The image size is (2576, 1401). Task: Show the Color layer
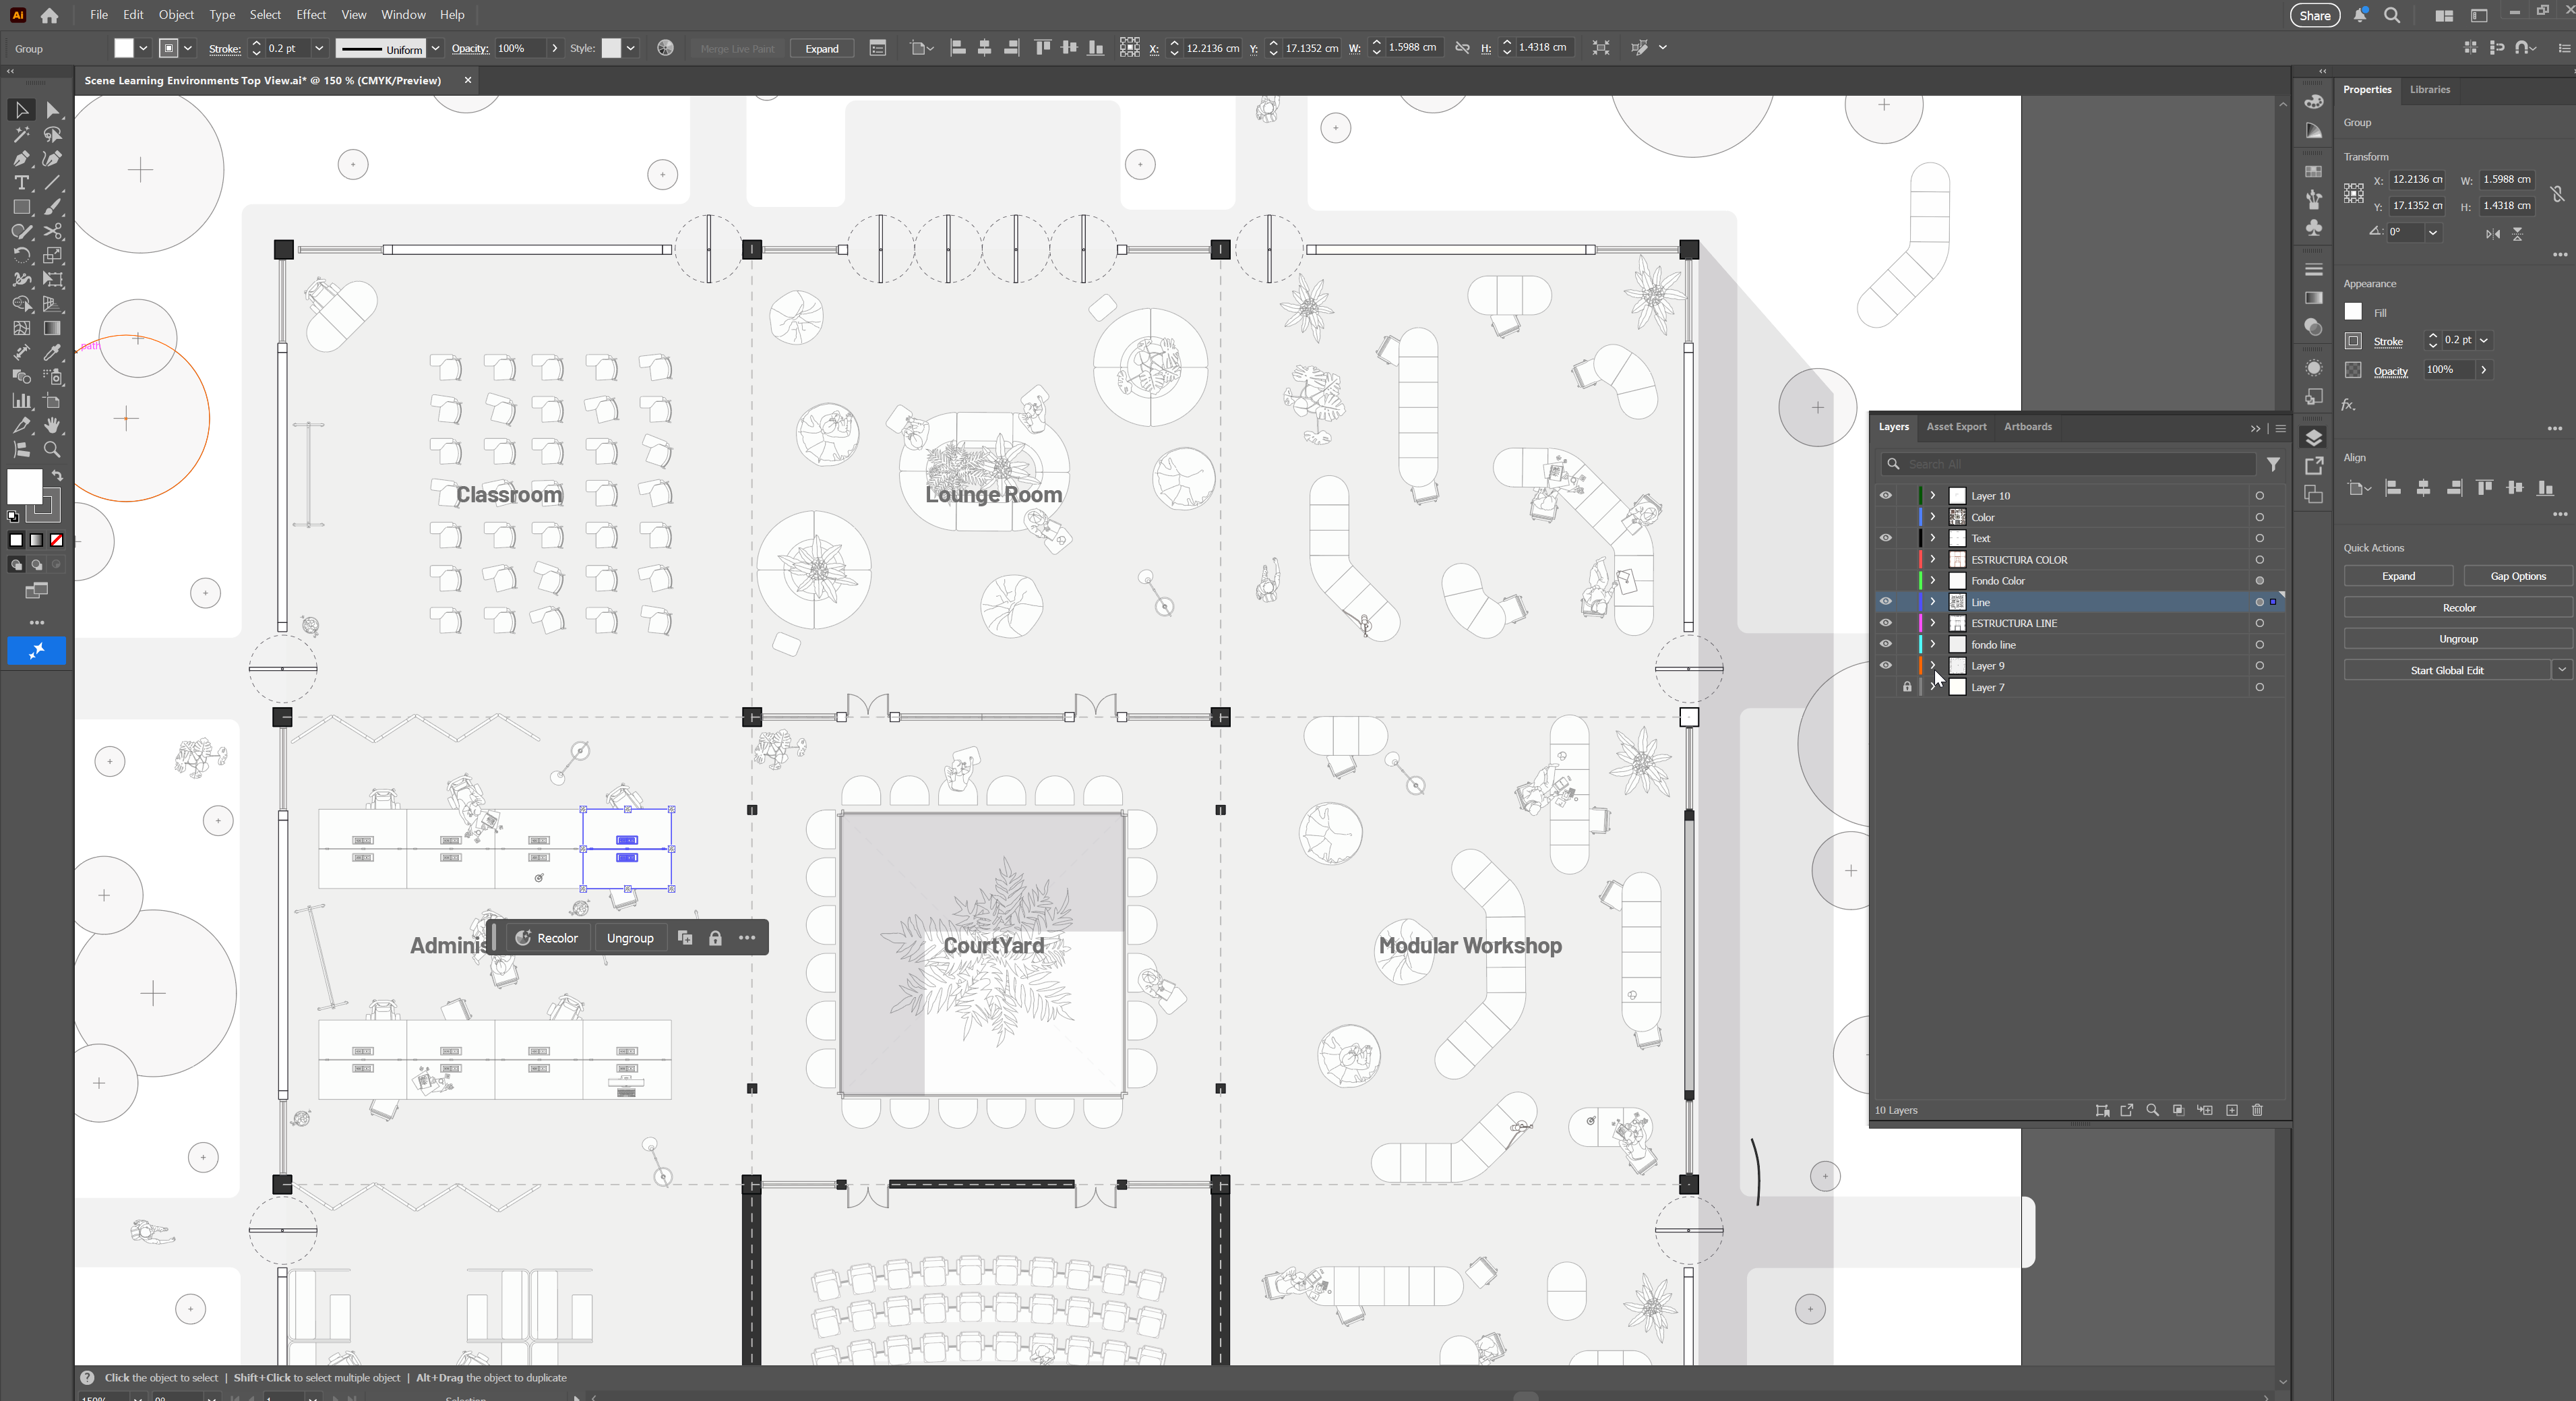click(1885, 517)
